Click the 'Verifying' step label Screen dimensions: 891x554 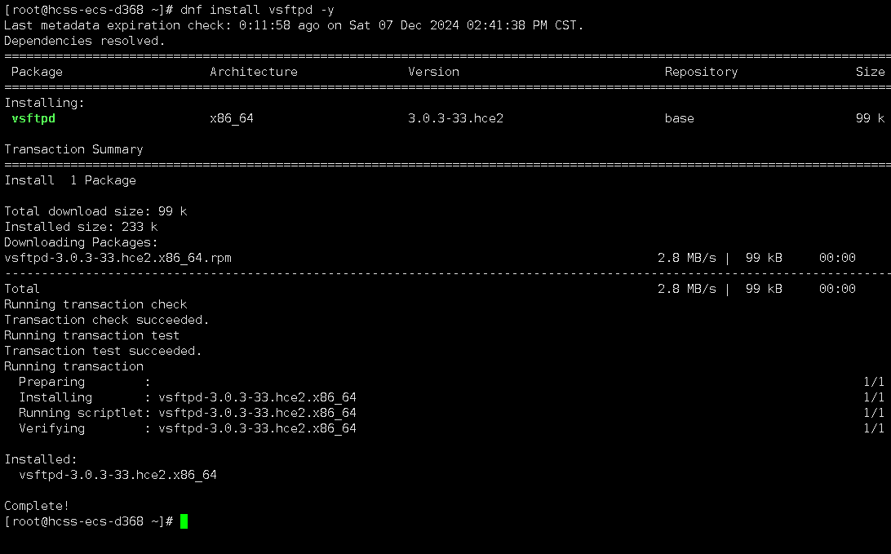click(x=51, y=428)
